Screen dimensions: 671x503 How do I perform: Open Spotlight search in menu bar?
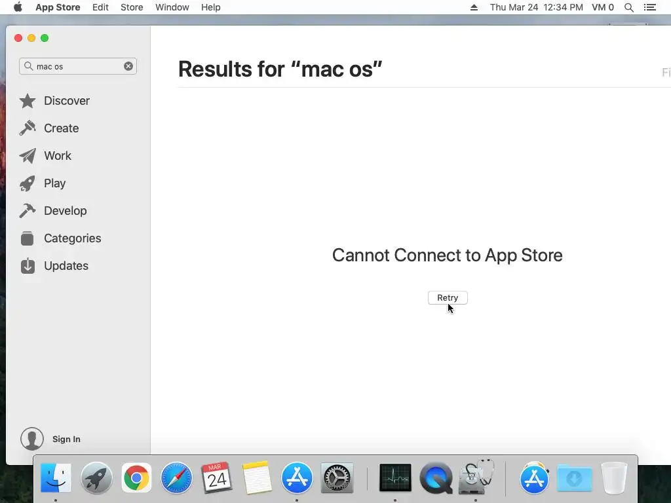(x=628, y=7)
